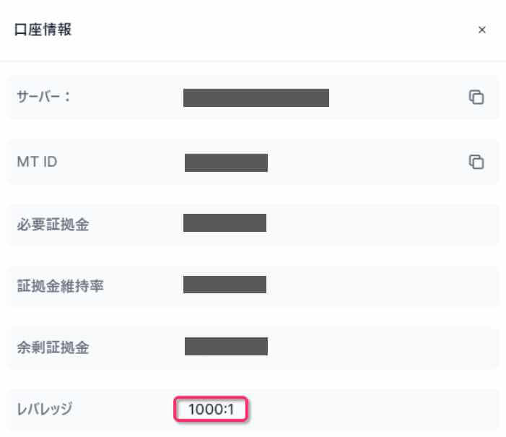The height and width of the screenshot is (437, 506).
Task: Click the レバレッジ label
Action: [x=45, y=410]
